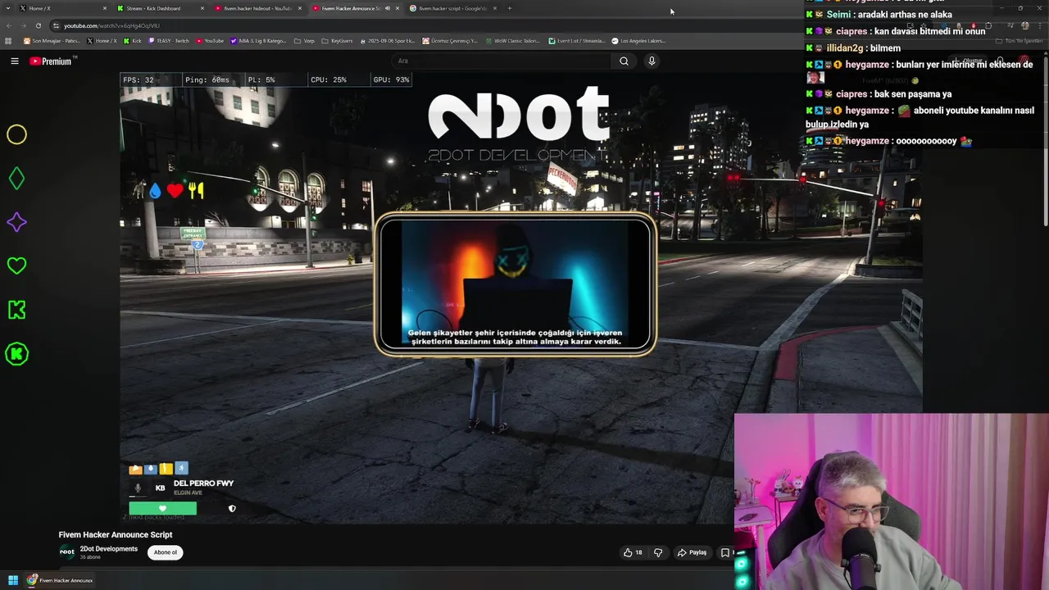Click the video title 'Fivem Hacker Announce Script'
The width and height of the screenshot is (1049, 590).
116,534
